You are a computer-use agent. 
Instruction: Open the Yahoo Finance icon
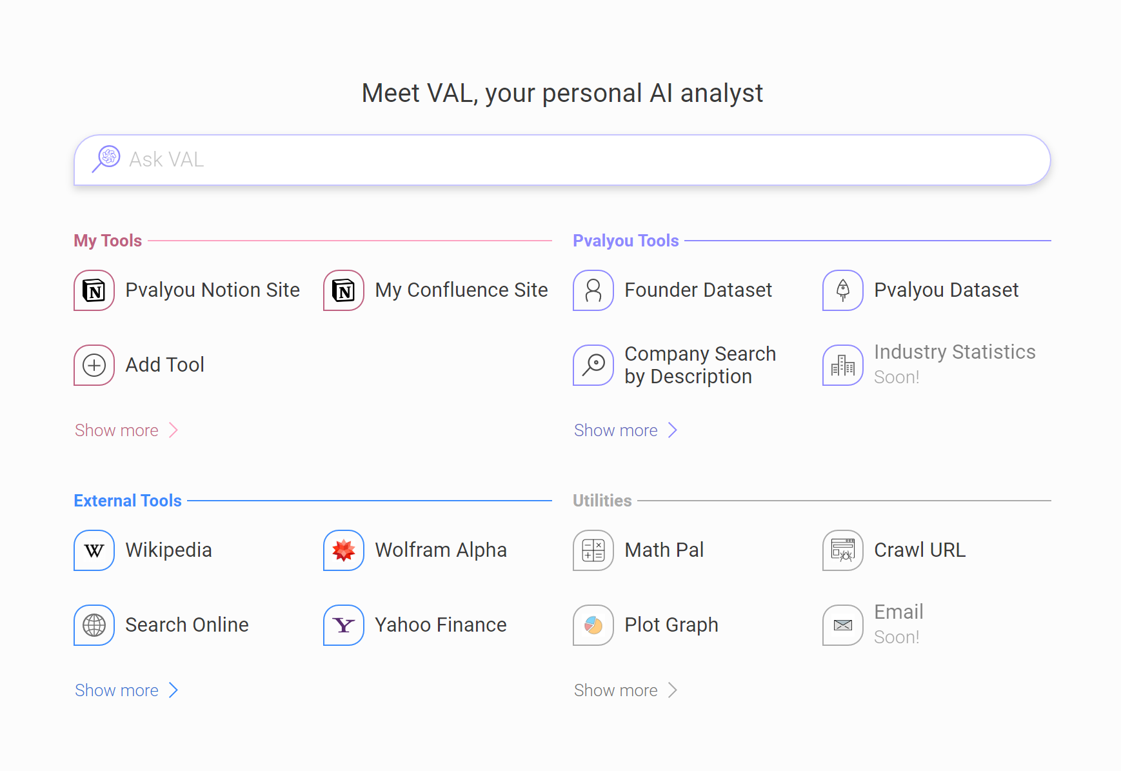point(344,625)
